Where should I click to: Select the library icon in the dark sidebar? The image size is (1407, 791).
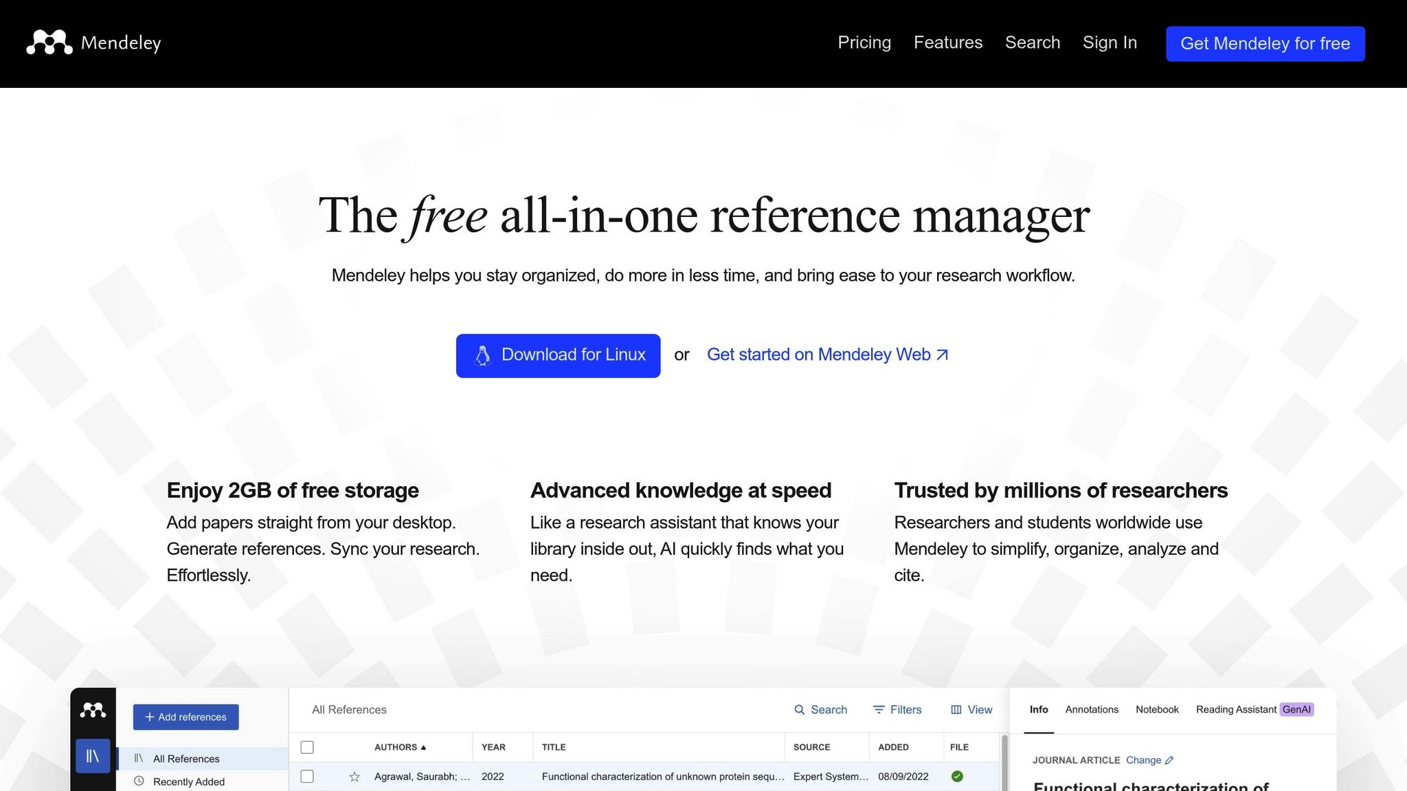(93, 755)
